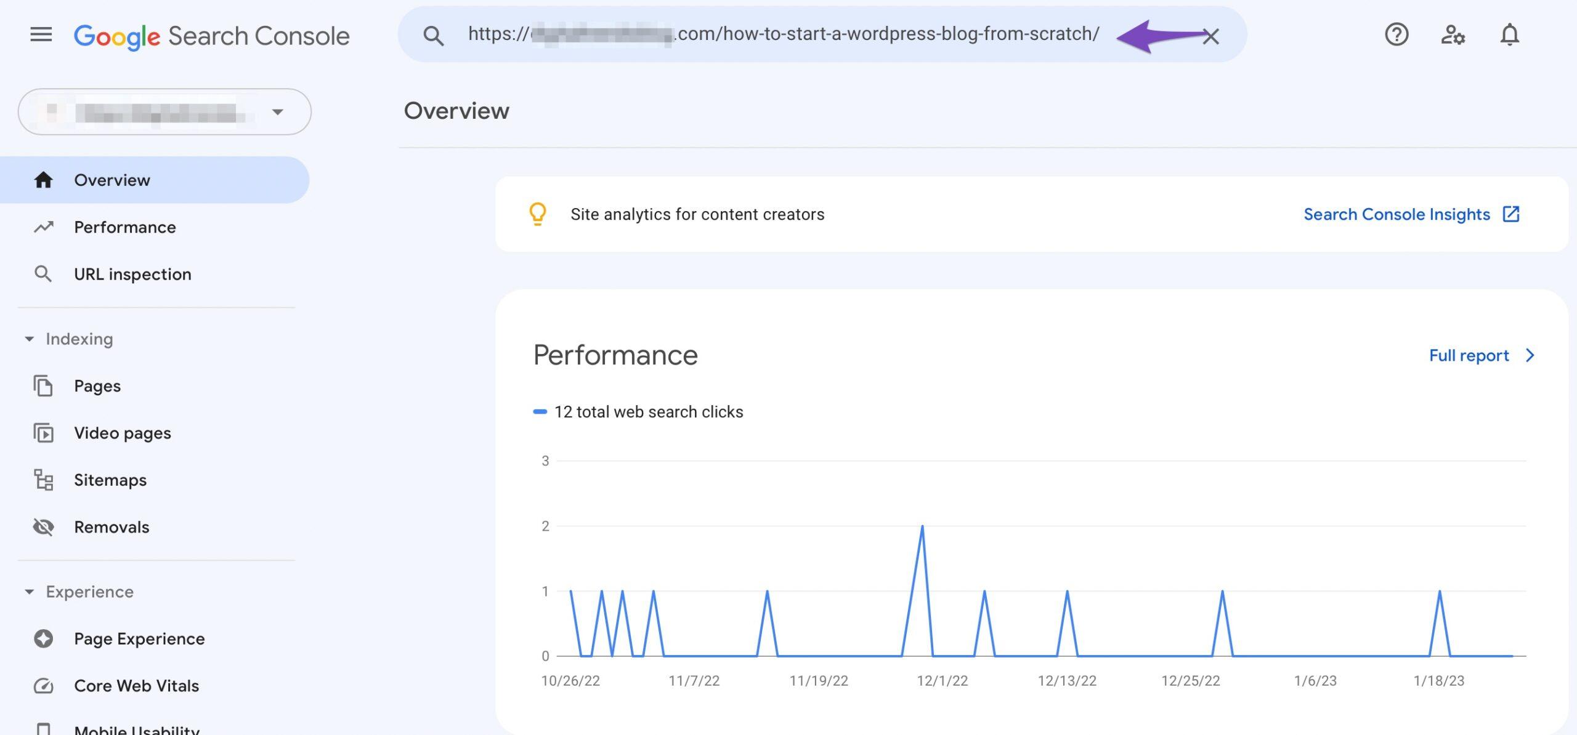
Task: Open the hamburger navigation menu
Action: coord(41,34)
